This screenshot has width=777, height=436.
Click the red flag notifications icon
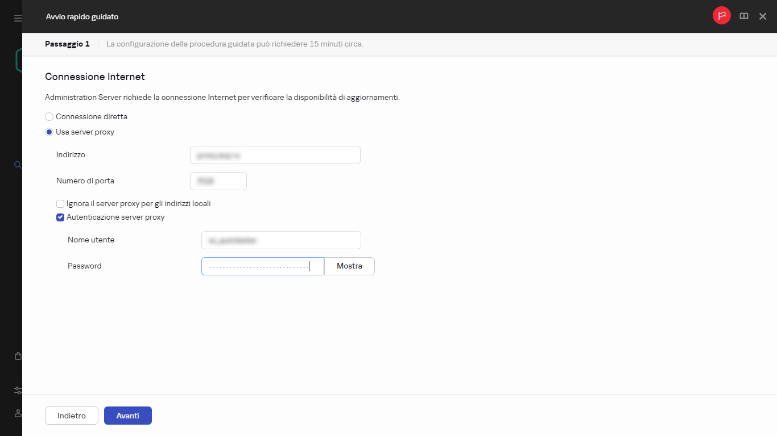tap(721, 16)
